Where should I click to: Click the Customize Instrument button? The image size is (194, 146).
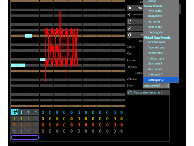[x=148, y=92]
